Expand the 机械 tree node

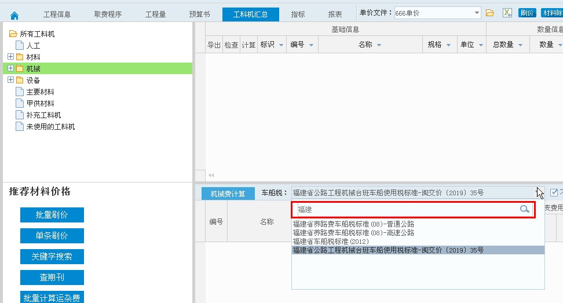(x=10, y=68)
